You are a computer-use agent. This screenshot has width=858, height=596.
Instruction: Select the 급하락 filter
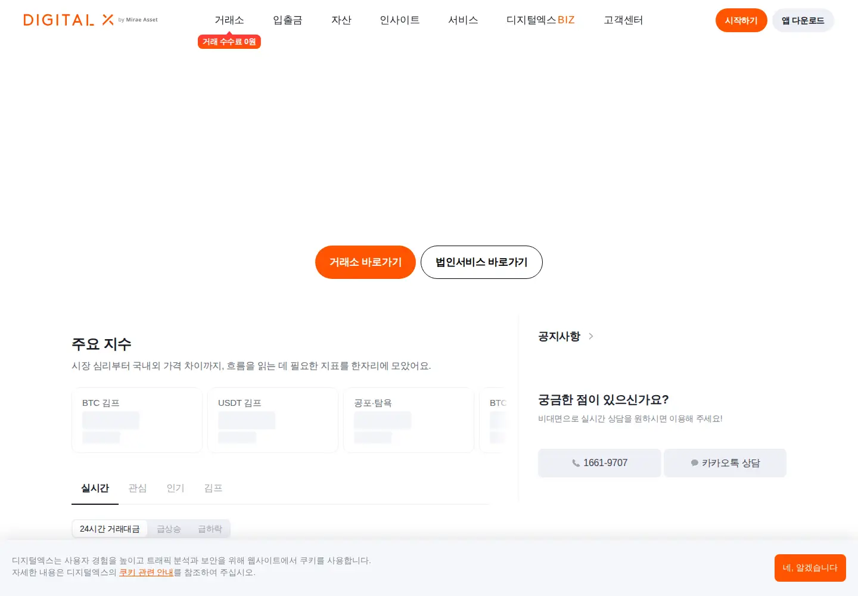click(210, 529)
